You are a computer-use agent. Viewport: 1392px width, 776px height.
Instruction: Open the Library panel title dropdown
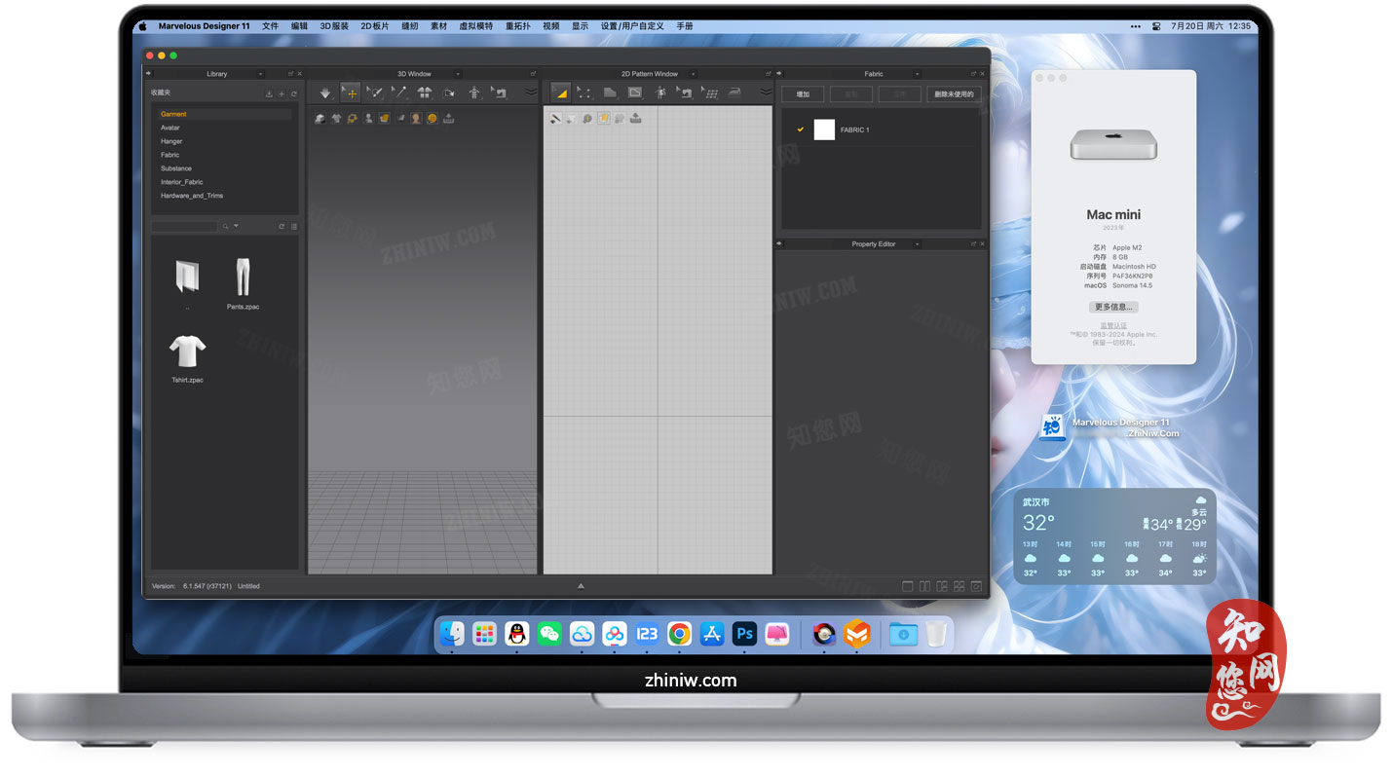(260, 74)
